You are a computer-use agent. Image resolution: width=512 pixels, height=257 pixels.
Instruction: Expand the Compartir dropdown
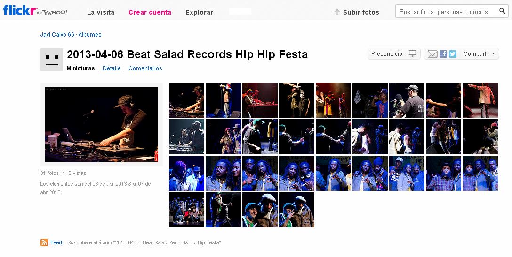(x=479, y=53)
